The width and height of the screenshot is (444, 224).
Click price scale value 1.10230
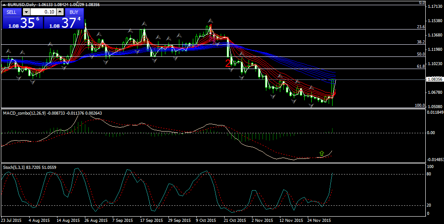click(435, 64)
